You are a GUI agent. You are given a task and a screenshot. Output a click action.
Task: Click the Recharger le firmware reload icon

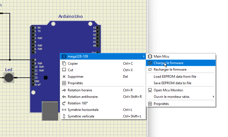click(150, 69)
